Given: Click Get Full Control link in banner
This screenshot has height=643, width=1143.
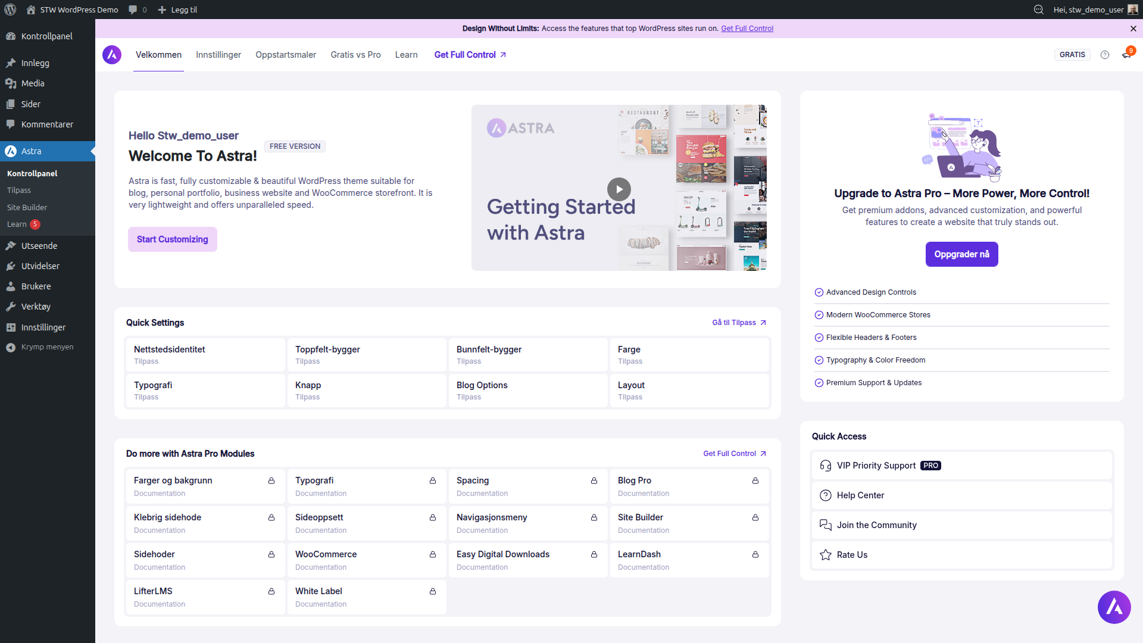Looking at the screenshot, I should 747,29.
